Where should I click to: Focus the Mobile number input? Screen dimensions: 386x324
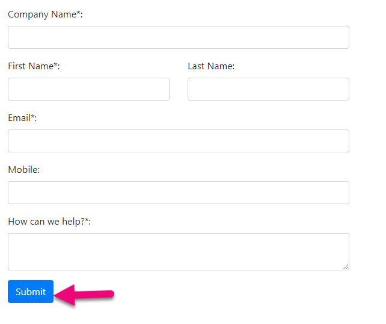coord(178,193)
